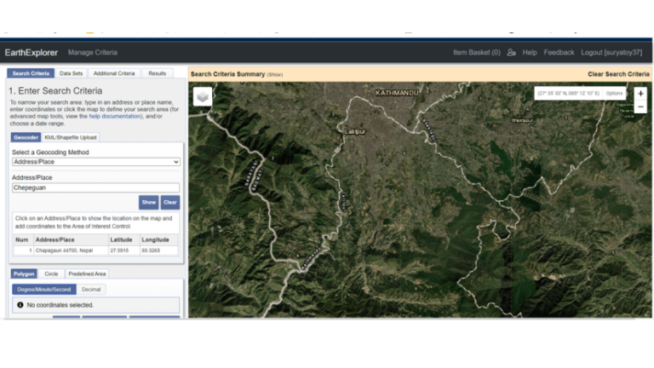Select Degree/Minute/Second coordinate format

click(x=43, y=289)
